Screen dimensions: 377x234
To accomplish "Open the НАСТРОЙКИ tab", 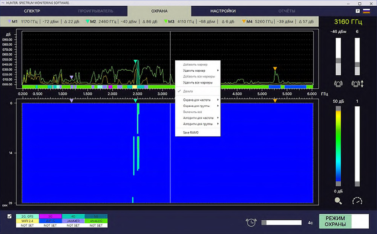I will pyautogui.click(x=223, y=11).
